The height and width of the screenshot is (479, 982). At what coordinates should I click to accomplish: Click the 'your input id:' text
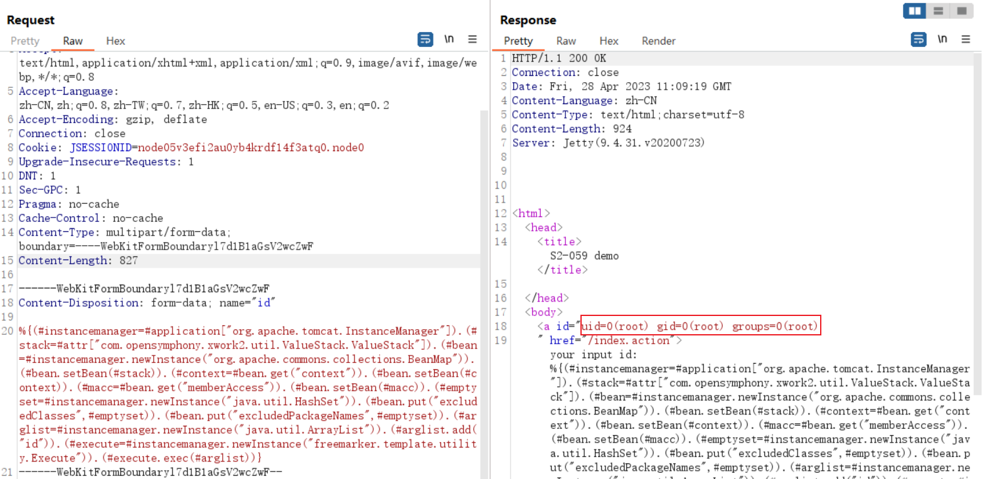click(x=594, y=355)
